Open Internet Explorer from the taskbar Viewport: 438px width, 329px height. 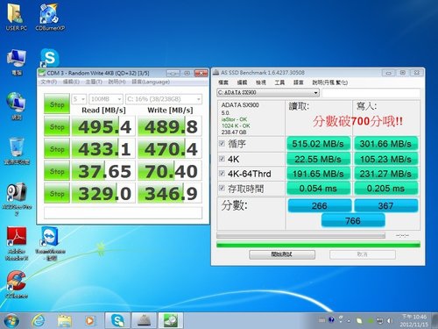click(39, 321)
